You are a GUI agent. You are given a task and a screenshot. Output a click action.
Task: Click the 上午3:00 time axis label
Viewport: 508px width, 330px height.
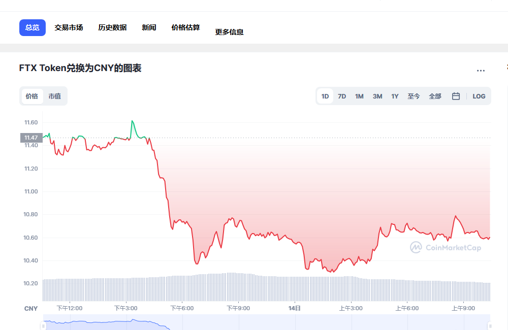(x=351, y=308)
